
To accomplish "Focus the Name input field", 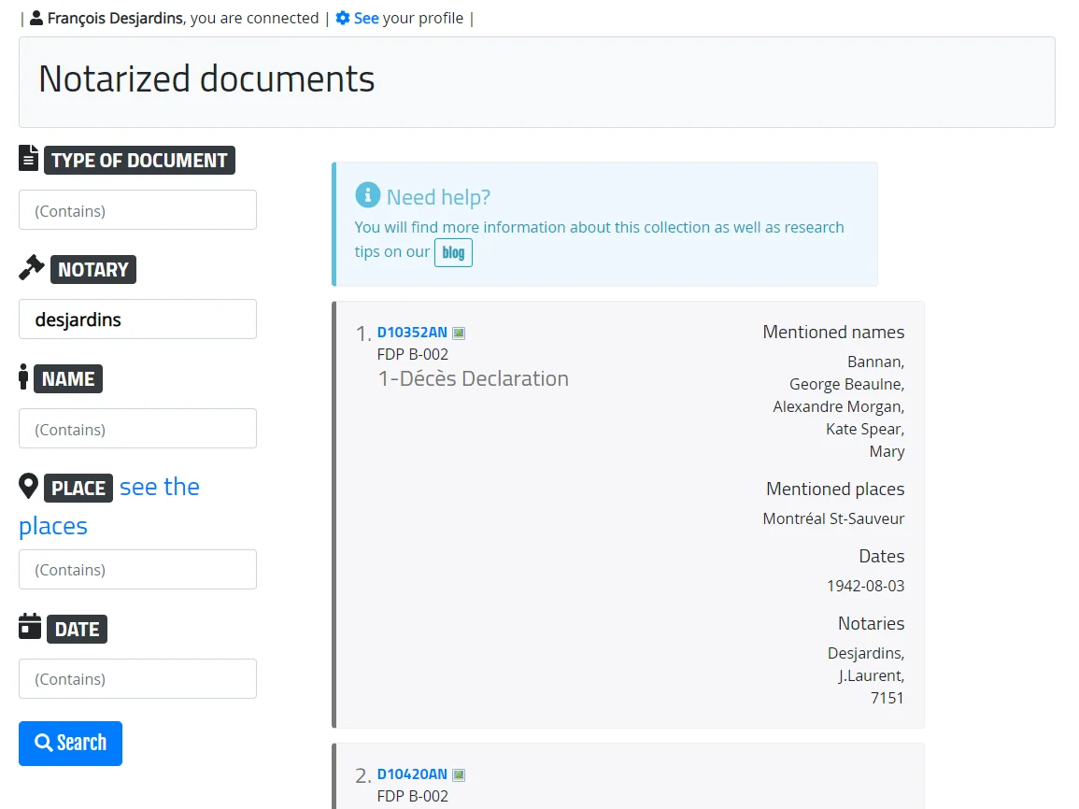I will click(137, 429).
